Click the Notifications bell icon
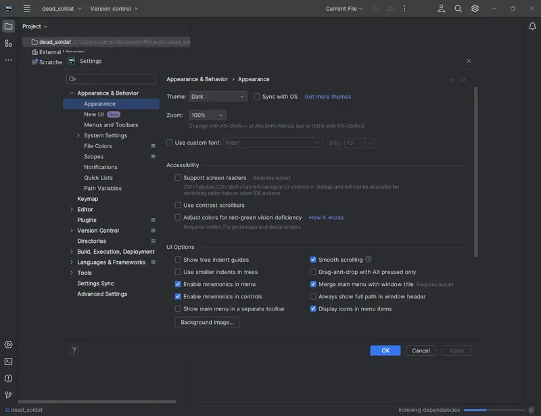This screenshot has height=416, width=541. pyautogui.click(x=532, y=26)
